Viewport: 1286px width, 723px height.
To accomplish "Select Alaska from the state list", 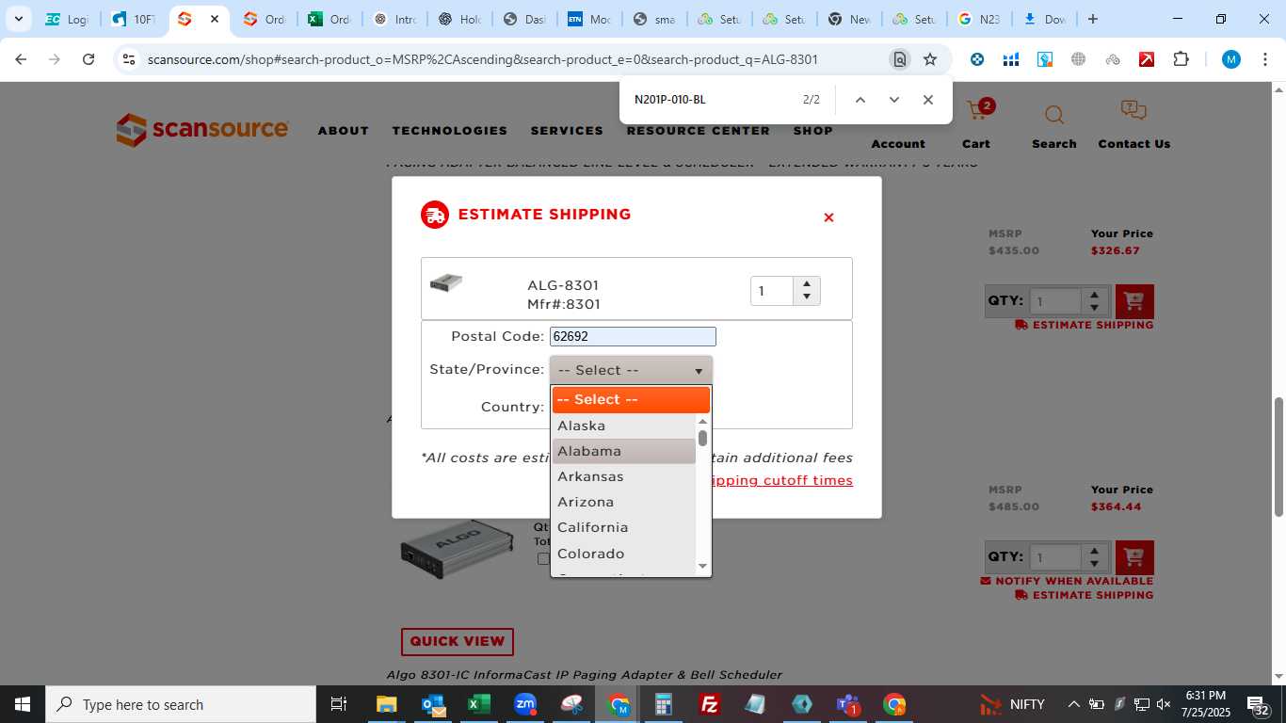I will coord(623,426).
